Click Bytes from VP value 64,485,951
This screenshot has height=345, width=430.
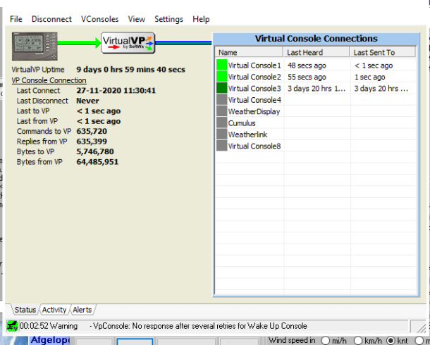coord(97,162)
